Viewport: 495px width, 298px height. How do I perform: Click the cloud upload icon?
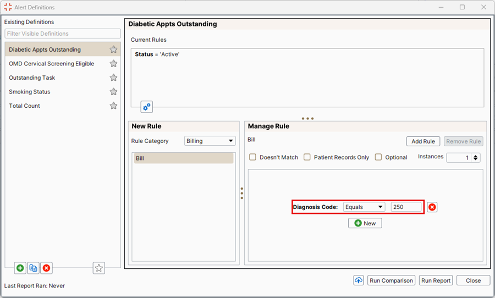tap(359, 280)
